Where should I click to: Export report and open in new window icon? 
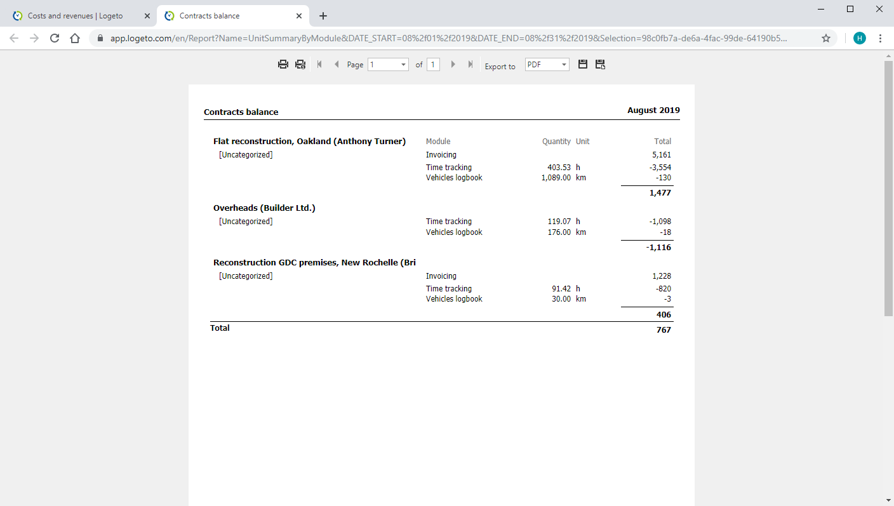click(x=600, y=64)
